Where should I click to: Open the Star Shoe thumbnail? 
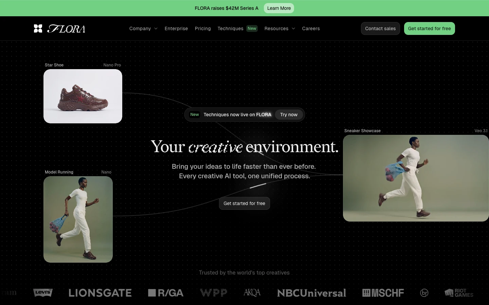(x=83, y=96)
